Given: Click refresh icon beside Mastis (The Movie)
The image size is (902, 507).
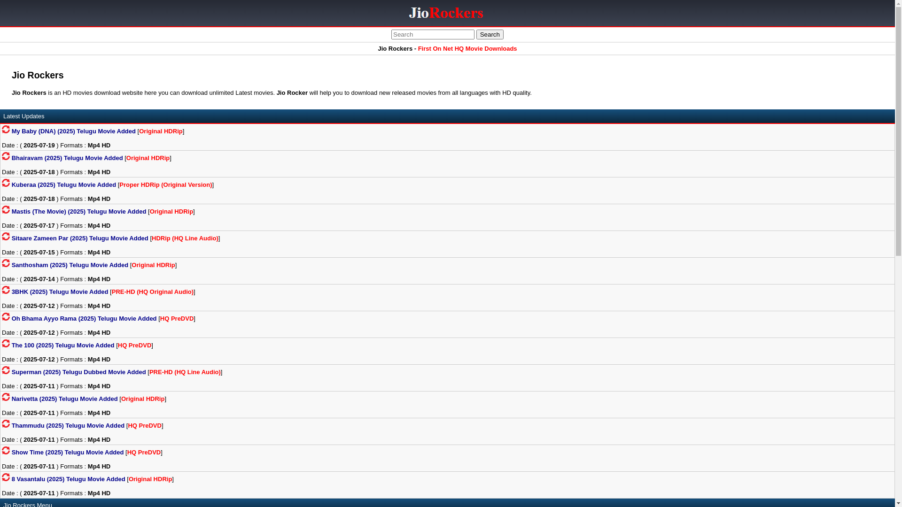Looking at the screenshot, I should pos(6,209).
